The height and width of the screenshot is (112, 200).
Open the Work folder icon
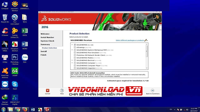pyautogui.click(x=24, y=19)
